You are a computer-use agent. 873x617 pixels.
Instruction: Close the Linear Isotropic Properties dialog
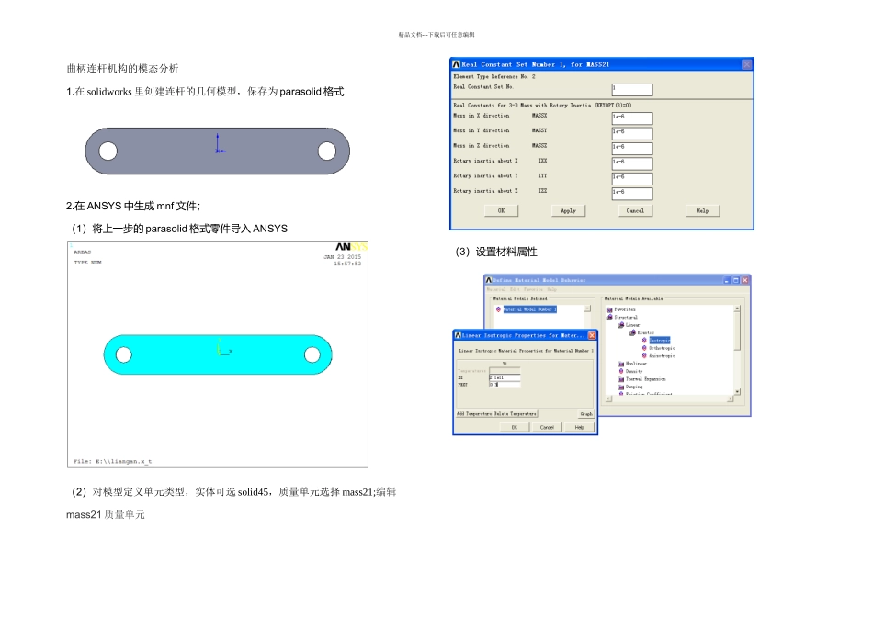click(592, 335)
